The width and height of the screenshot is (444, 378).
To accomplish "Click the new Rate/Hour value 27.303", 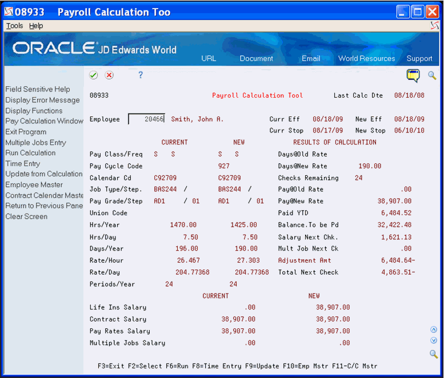I will coord(249,260).
